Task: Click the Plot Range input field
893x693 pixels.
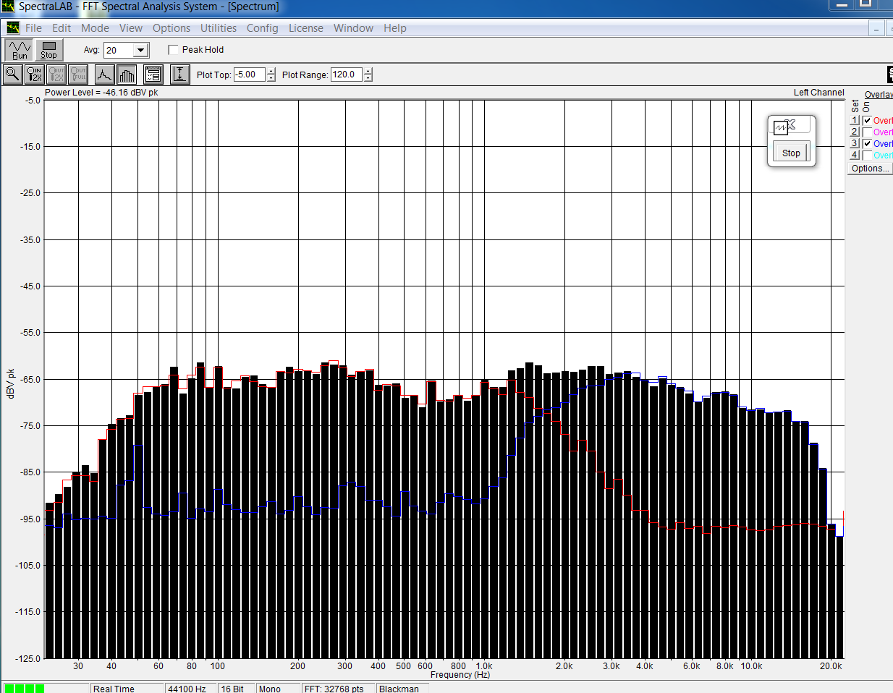Action: click(347, 75)
